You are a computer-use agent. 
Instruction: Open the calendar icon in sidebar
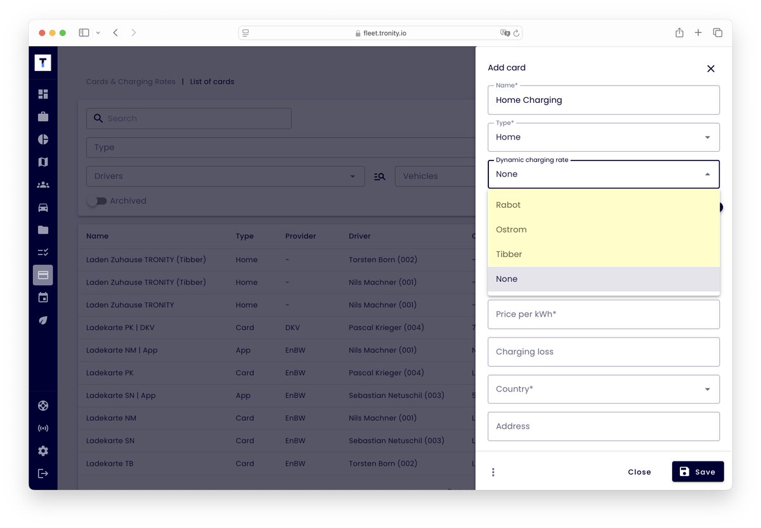coord(43,298)
